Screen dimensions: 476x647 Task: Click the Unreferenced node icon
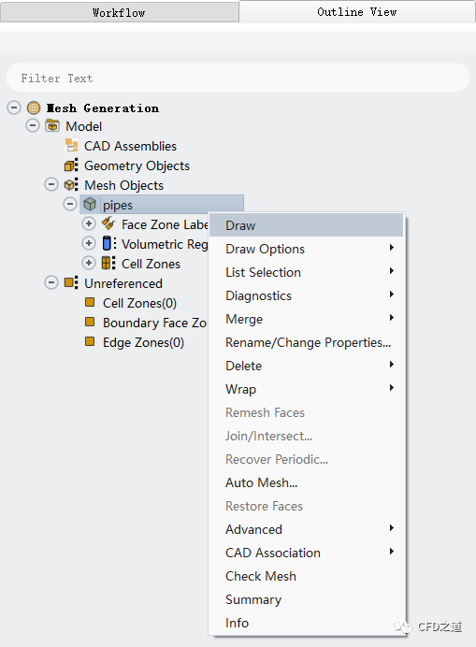pyautogui.click(x=71, y=282)
